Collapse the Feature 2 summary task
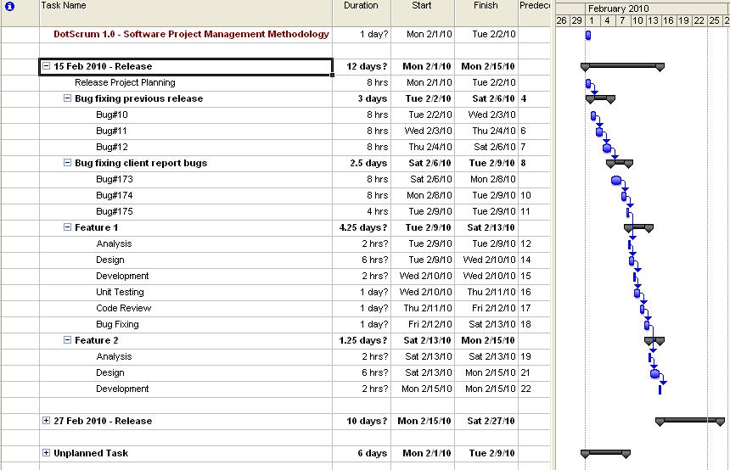This screenshot has width=730, height=470. point(68,340)
